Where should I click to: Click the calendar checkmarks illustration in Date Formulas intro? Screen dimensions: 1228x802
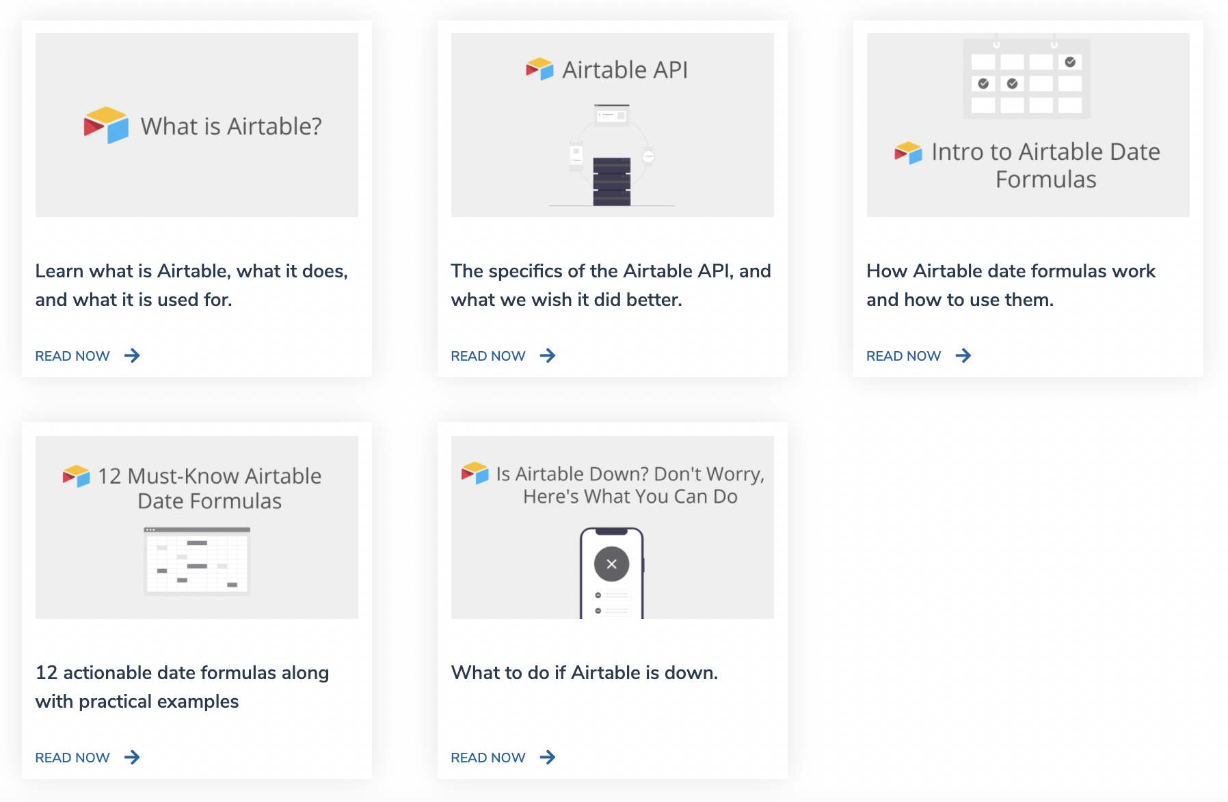[1026, 77]
